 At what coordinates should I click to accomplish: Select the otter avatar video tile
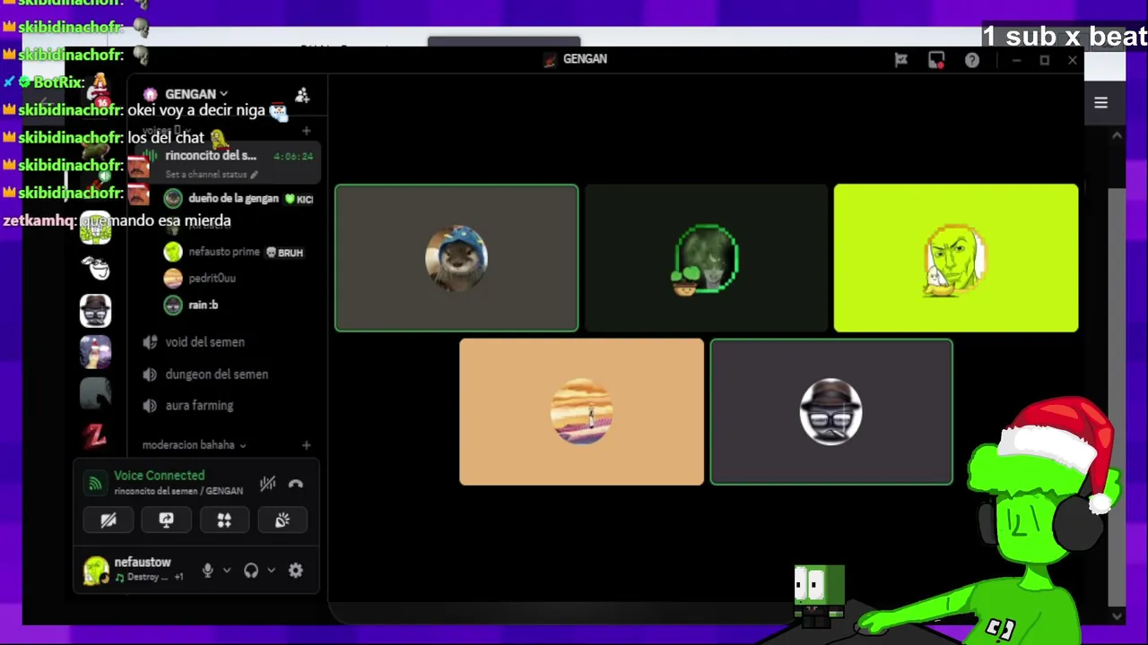click(x=457, y=258)
